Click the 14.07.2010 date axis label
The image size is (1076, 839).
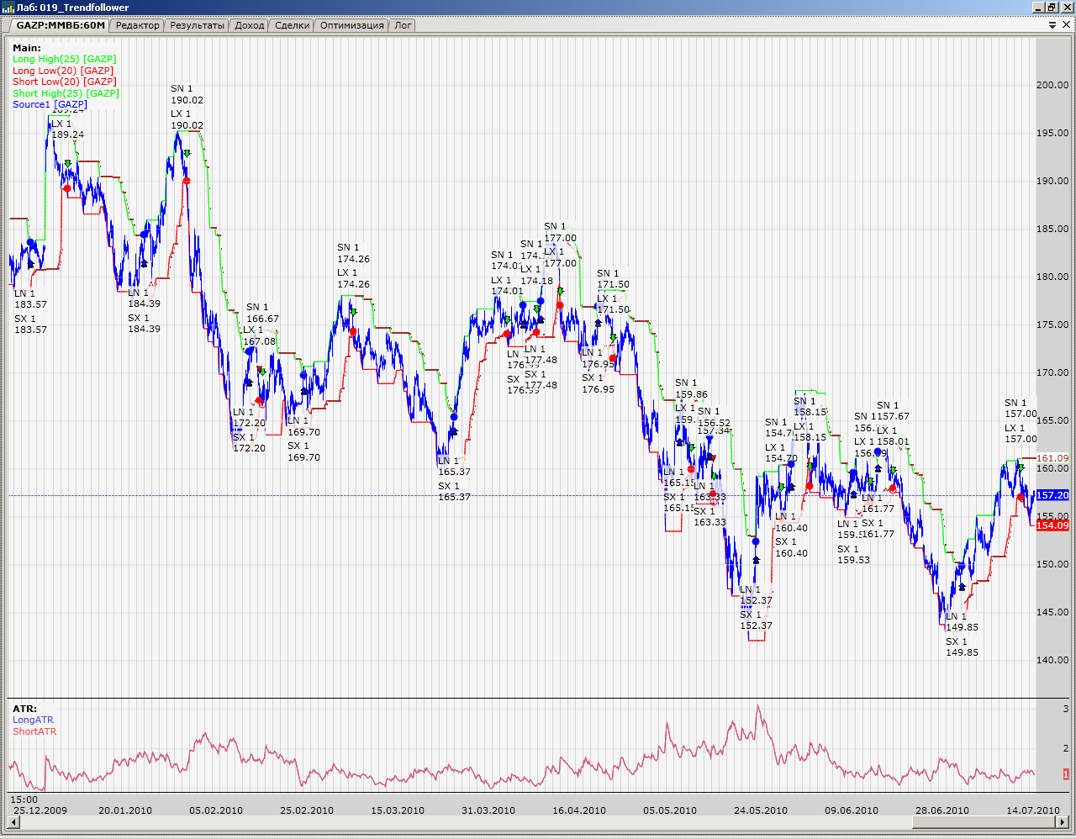1033,810
